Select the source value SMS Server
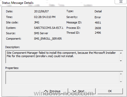 point(41,33)
